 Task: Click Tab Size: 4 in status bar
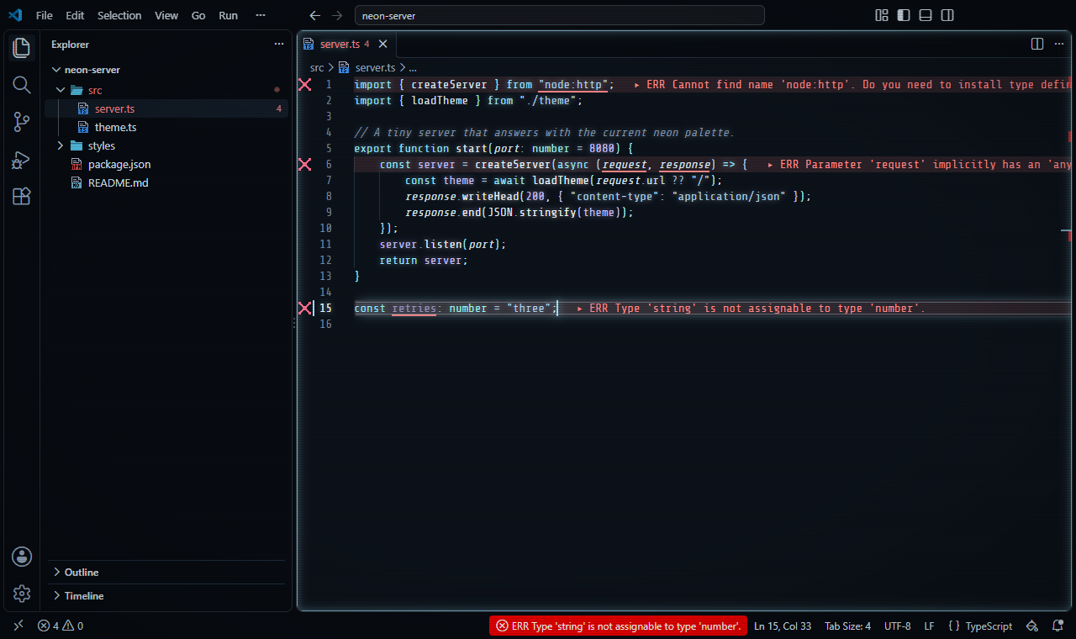pos(847,626)
